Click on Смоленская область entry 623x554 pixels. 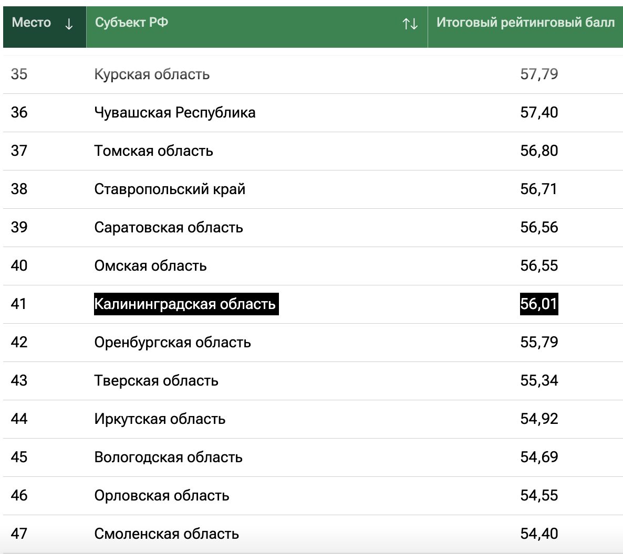point(167,534)
